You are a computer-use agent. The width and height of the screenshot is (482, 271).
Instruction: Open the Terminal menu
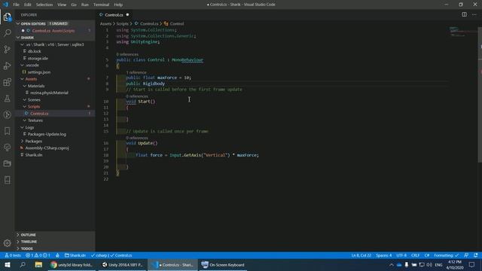pyautogui.click(x=101, y=5)
